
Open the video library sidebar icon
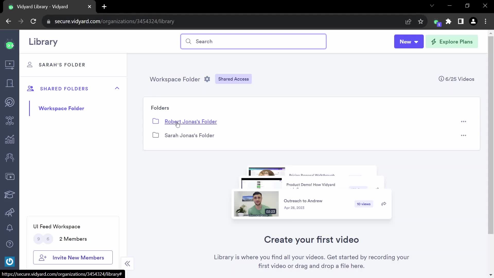[x=10, y=65]
